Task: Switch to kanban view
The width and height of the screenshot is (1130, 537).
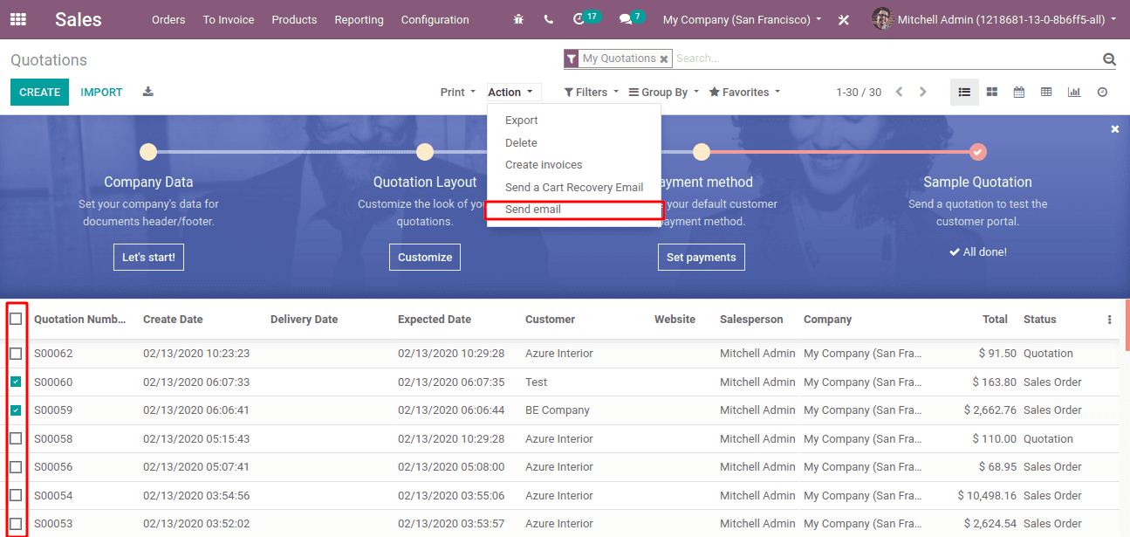Action: [992, 92]
